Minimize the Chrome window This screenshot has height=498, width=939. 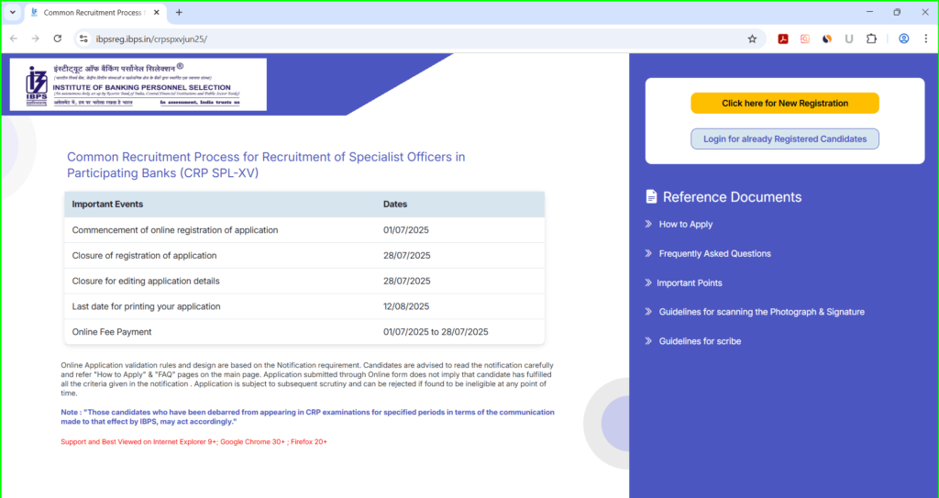point(869,12)
